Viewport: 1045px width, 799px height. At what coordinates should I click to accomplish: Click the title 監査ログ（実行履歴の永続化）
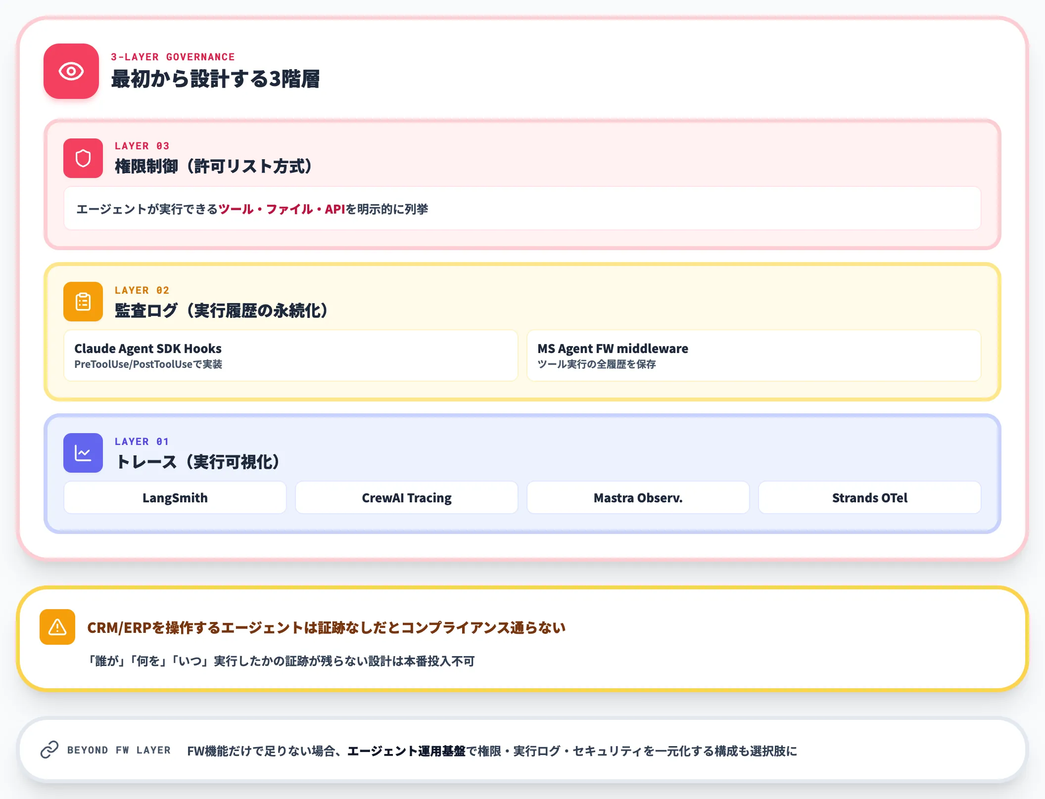pyautogui.click(x=222, y=311)
